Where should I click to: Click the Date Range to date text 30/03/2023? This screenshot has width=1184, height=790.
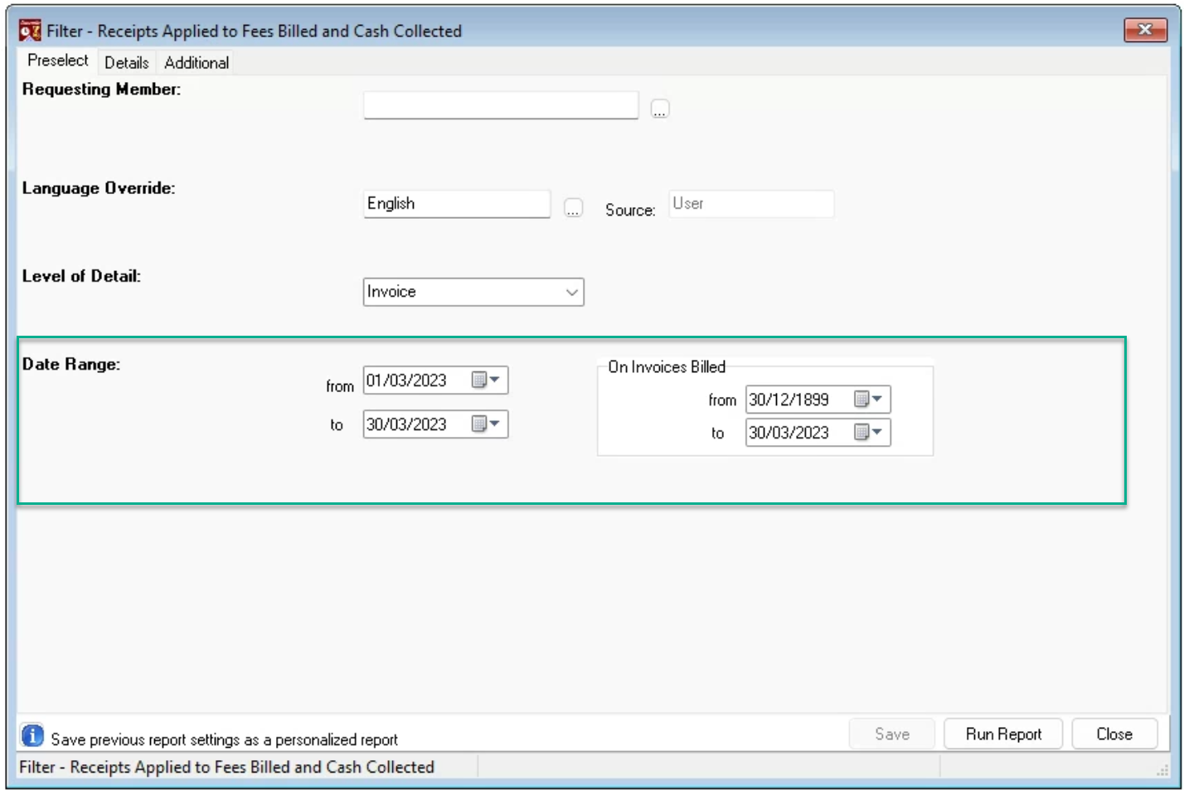point(406,424)
